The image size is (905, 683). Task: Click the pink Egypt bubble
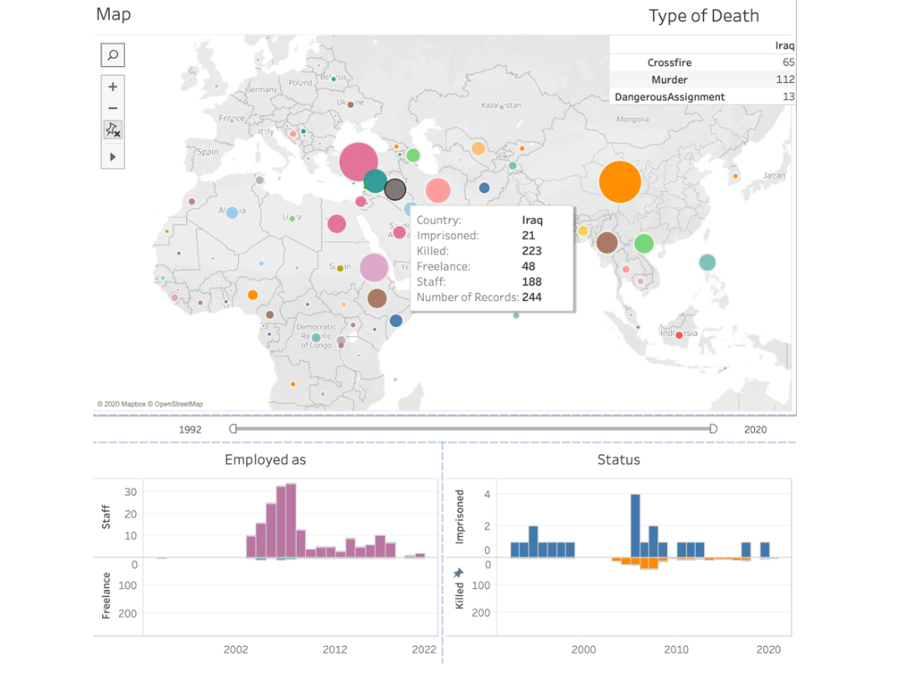click(337, 224)
